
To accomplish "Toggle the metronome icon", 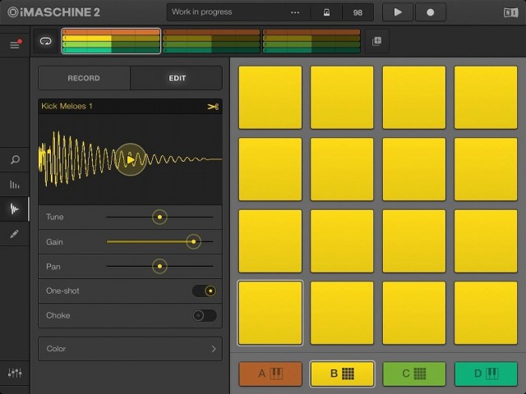I will click(326, 12).
